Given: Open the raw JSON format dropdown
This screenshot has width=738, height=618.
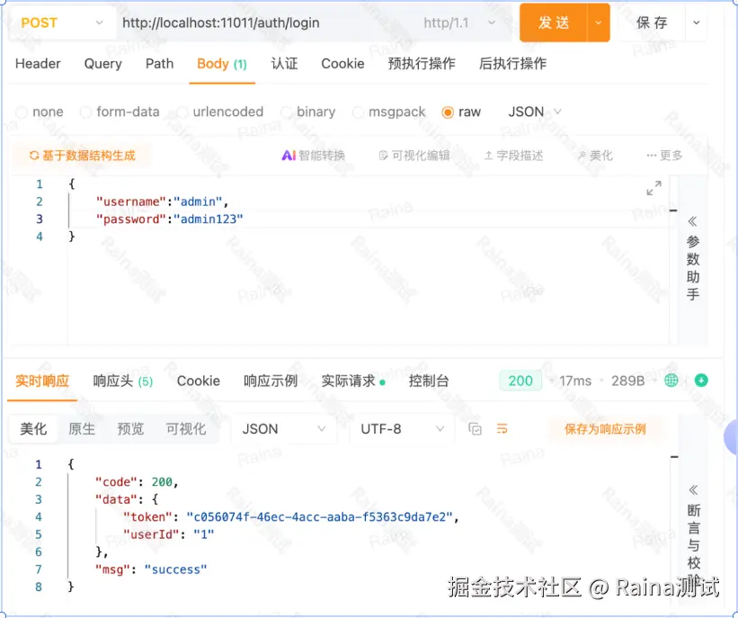Looking at the screenshot, I should (x=535, y=112).
